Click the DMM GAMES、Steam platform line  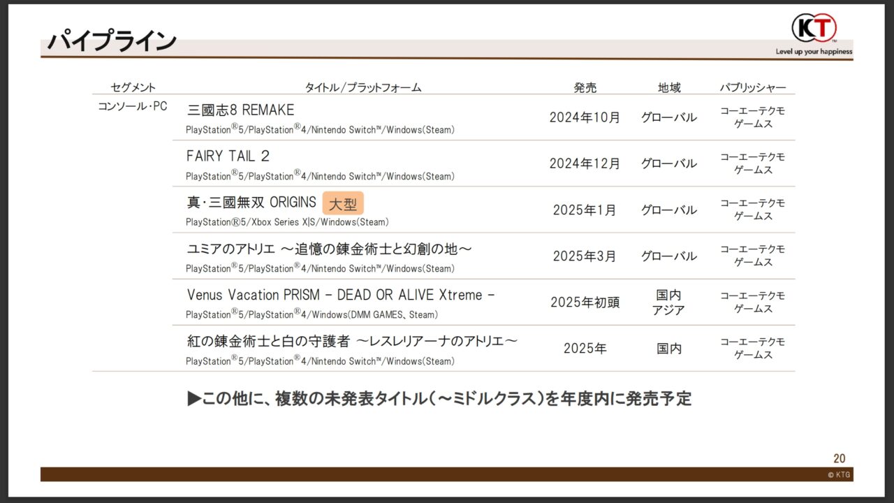coord(312,314)
